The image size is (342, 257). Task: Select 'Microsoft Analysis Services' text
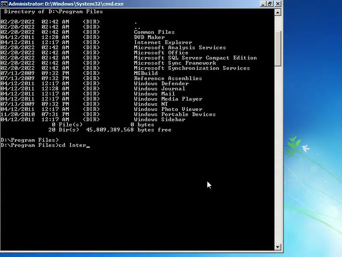click(180, 48)
